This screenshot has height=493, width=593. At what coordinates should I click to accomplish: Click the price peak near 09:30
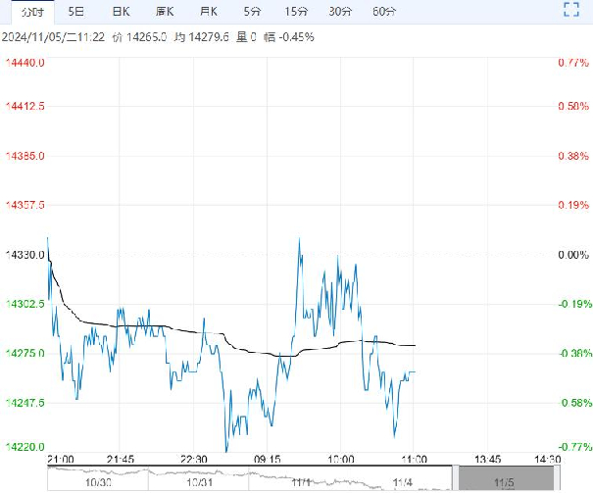pyautogui.click(x=300, y=238)
